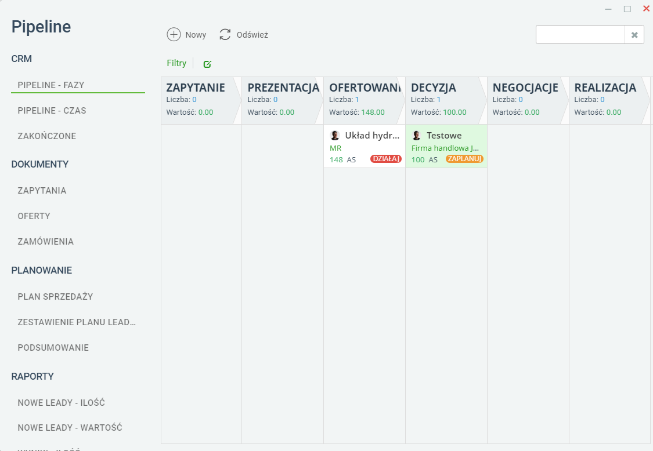The image size is (653, 451).
Task: Click avatar on Układ hydr... card
Action: [335, 135]
